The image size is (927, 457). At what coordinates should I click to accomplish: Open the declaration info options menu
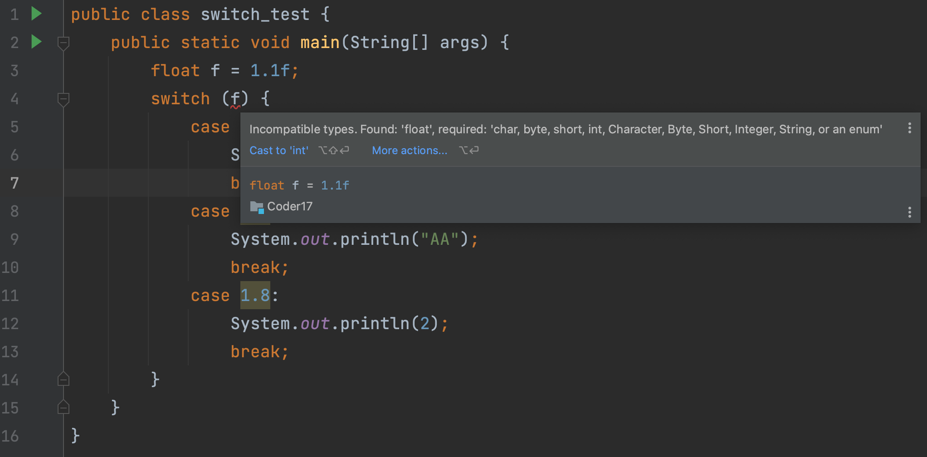coord(909,212)
